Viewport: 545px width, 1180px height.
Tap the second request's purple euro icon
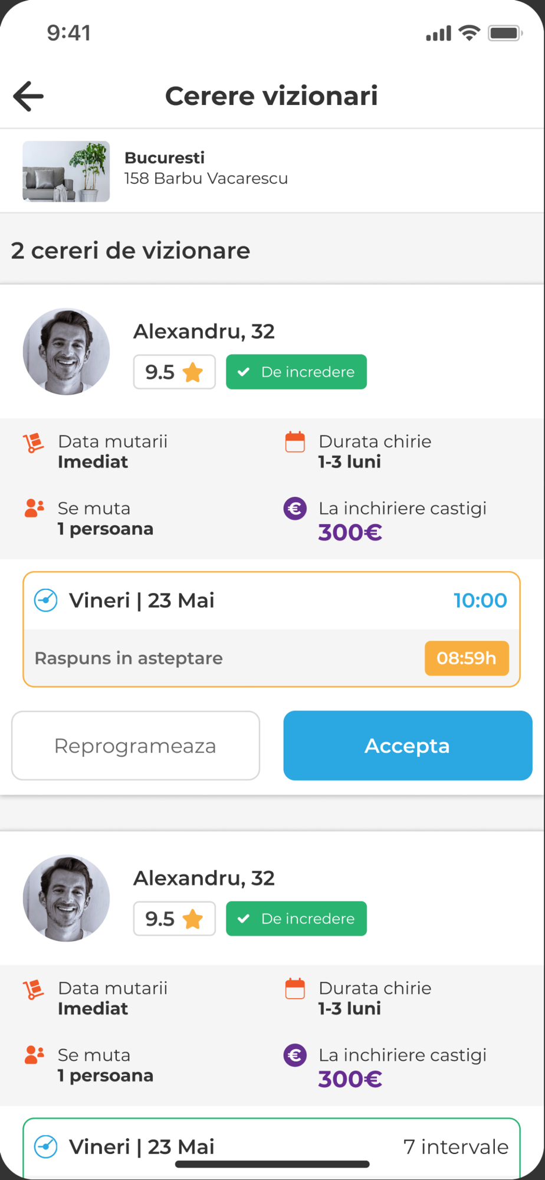pos(295,1056)
